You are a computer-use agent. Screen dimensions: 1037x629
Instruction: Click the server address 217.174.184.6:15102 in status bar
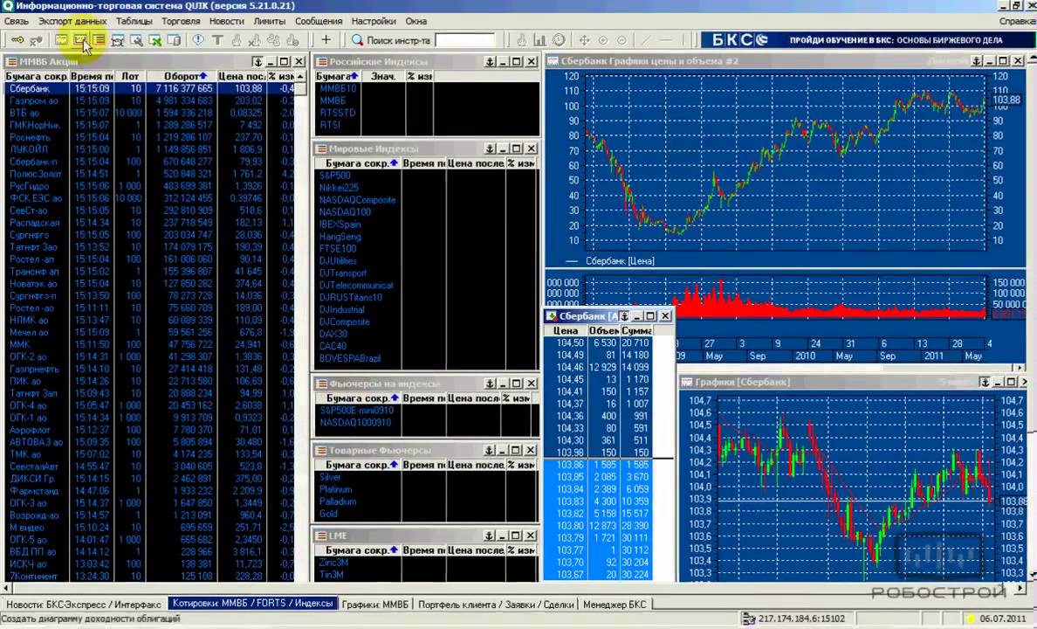coord(801,619)
